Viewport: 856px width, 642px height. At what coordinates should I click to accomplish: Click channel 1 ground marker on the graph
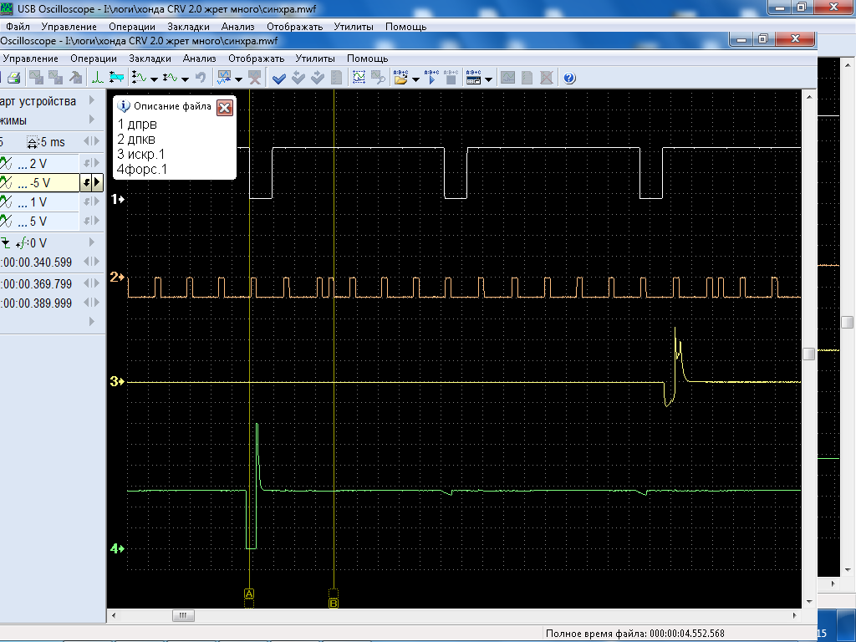(x=118, y=199)
